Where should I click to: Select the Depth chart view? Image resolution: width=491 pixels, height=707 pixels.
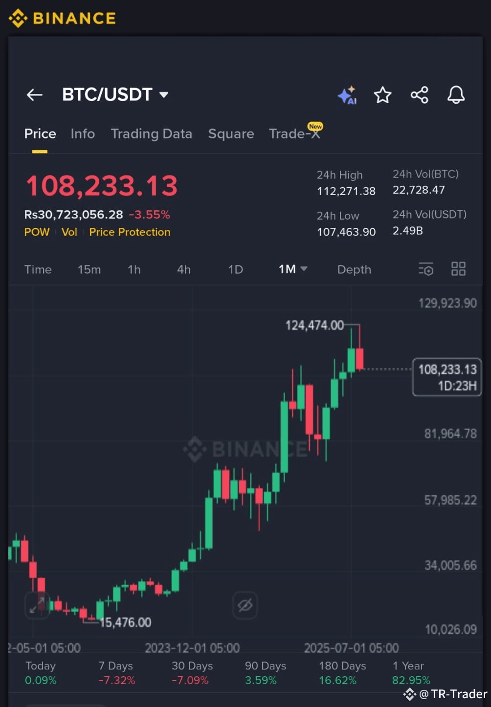354,269
